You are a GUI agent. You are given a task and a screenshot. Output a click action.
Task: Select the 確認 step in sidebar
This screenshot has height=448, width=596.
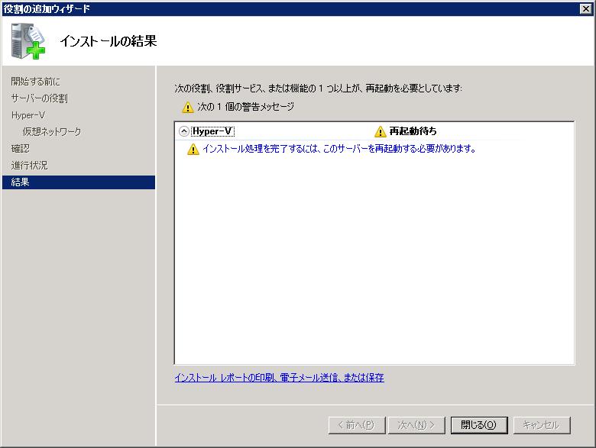coord(20,149)
